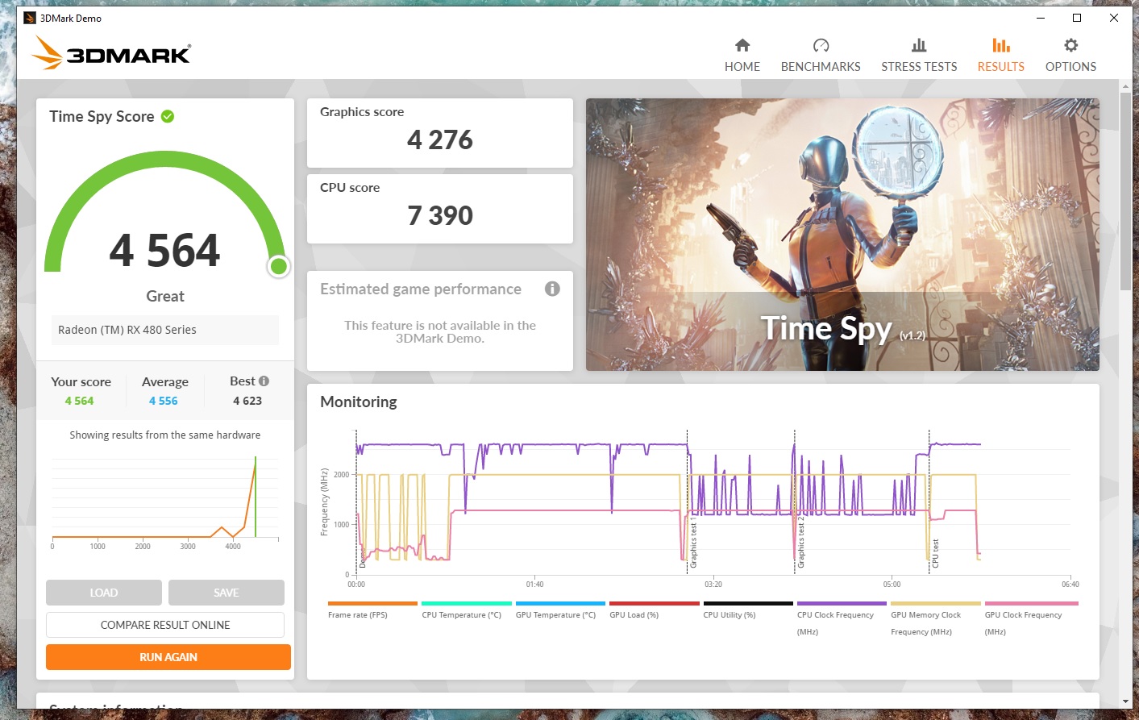Click the Results bar chart icon
The image size is (1139, 720).
tap(1000, 45)
